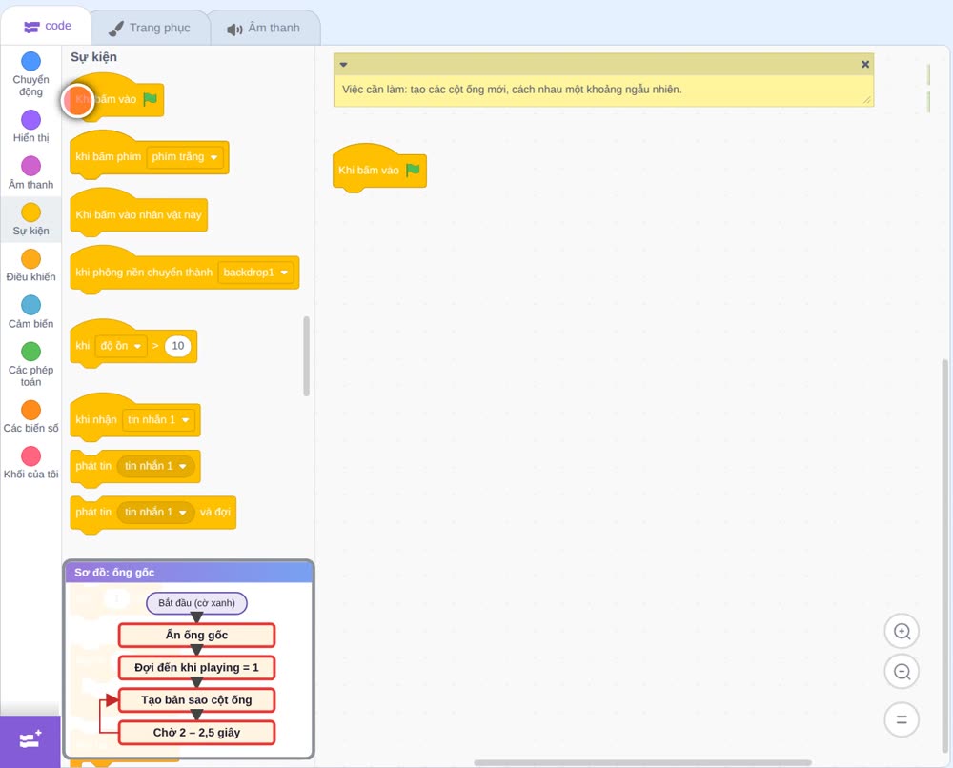Click the Chờ 2 – 2,5 giây flowchart step
Screen dimensions: 953x768
tap(197, 732)
